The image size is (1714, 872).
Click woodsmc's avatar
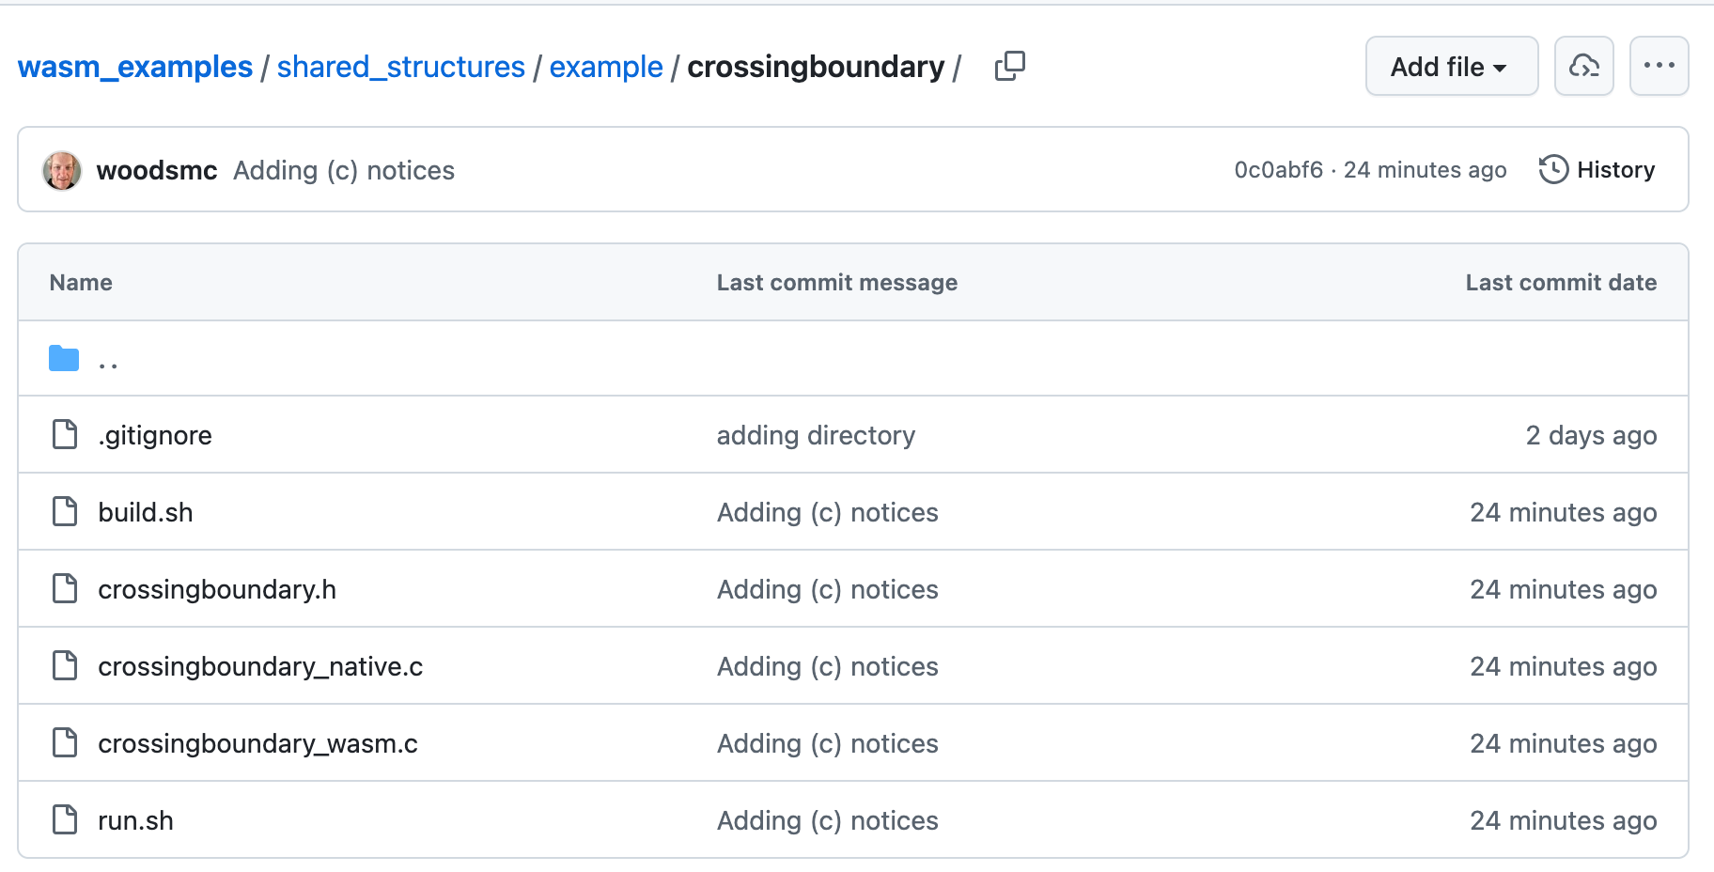pos(61,170)
